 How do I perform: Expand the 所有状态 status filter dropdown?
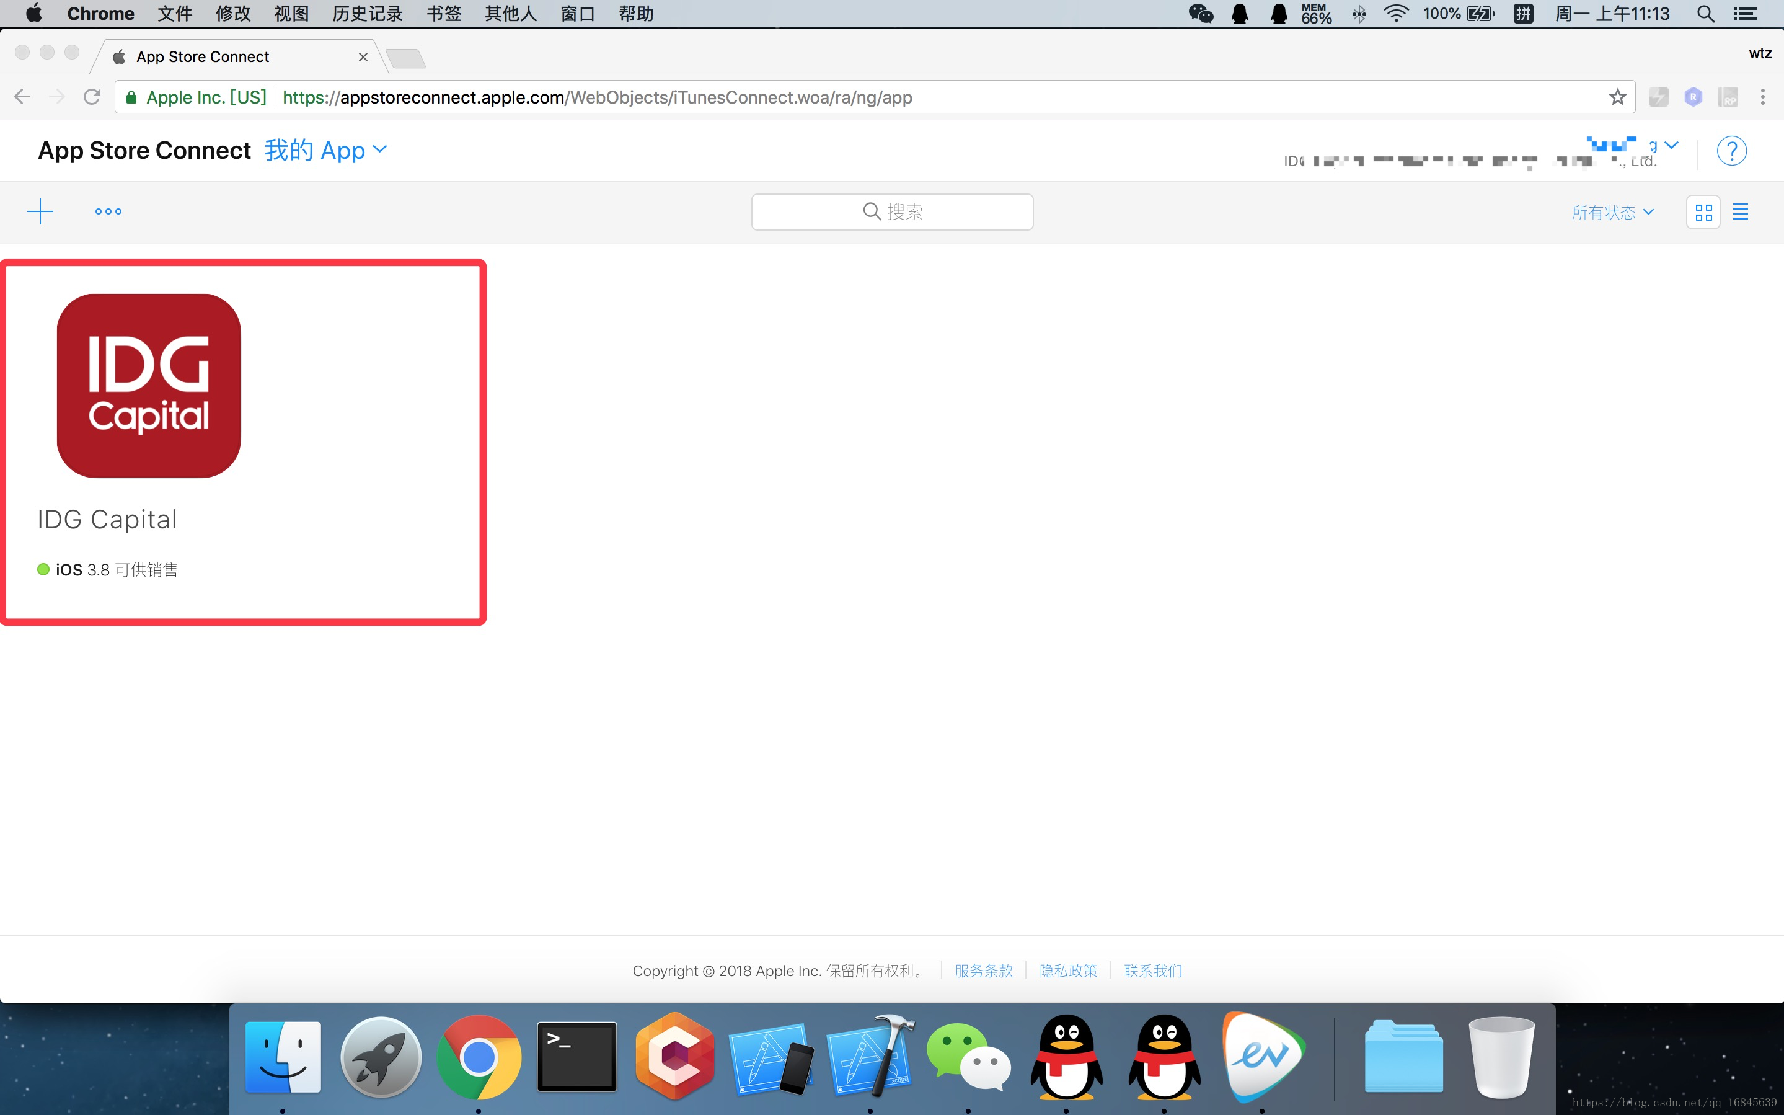tap(1612, 212)
